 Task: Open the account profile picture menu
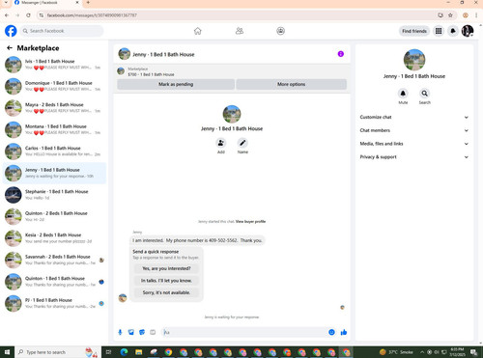pos(468,31)
